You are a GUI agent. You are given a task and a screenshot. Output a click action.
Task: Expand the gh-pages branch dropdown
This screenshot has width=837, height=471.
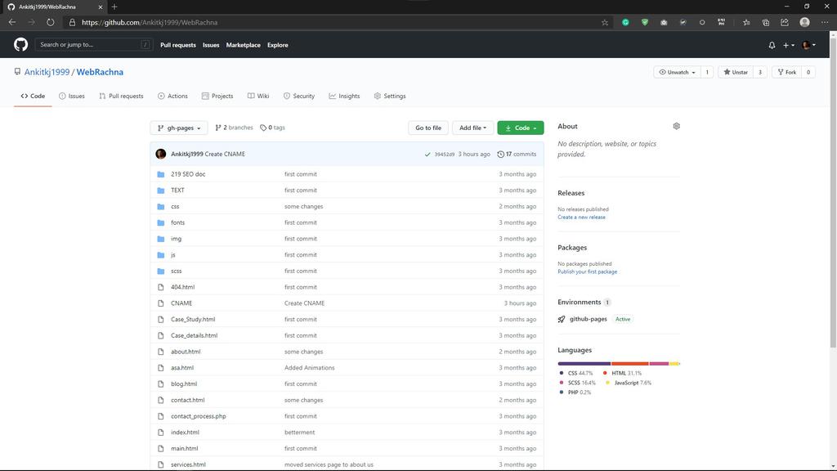click(x=179, y=128)
